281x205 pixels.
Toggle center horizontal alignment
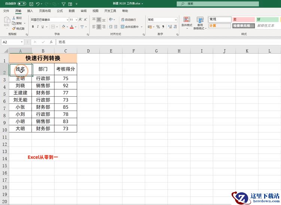99,27
